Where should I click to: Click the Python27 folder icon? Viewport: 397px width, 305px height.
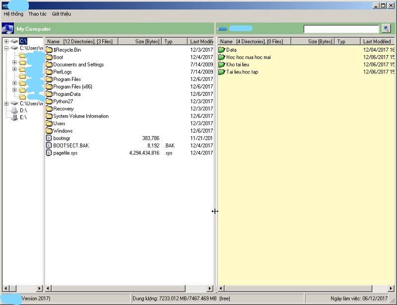[x=49, y=101]
